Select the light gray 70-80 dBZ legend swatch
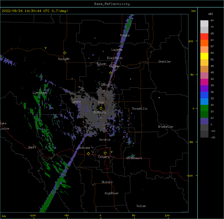Image resolution: width=224 pixels, height=219 pixels. (x=204, y=24)
